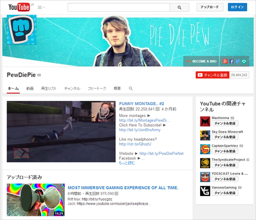This screenshot has width=256, height=220.
Task: Click the 11:21 duration badge
Action: click(x=59, y=213)
